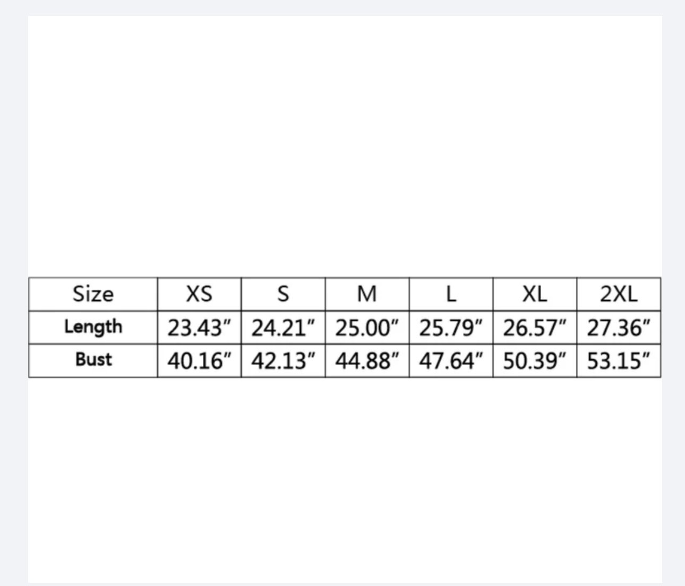Image resolution: width=685 pixels, height=586 pixels.
Task: Click the 24.21" length value
Action: pyautogui.click(x=283, y=328)
